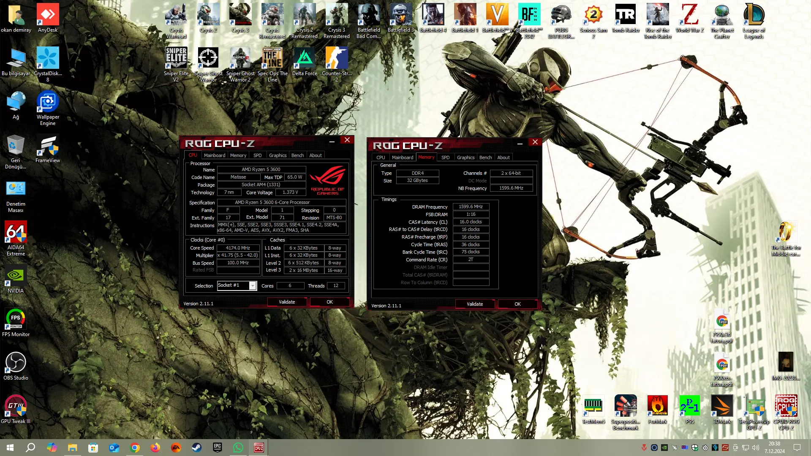Open WhatsApp from the taskbar
The image size is (811, 456).
point(238,448)
